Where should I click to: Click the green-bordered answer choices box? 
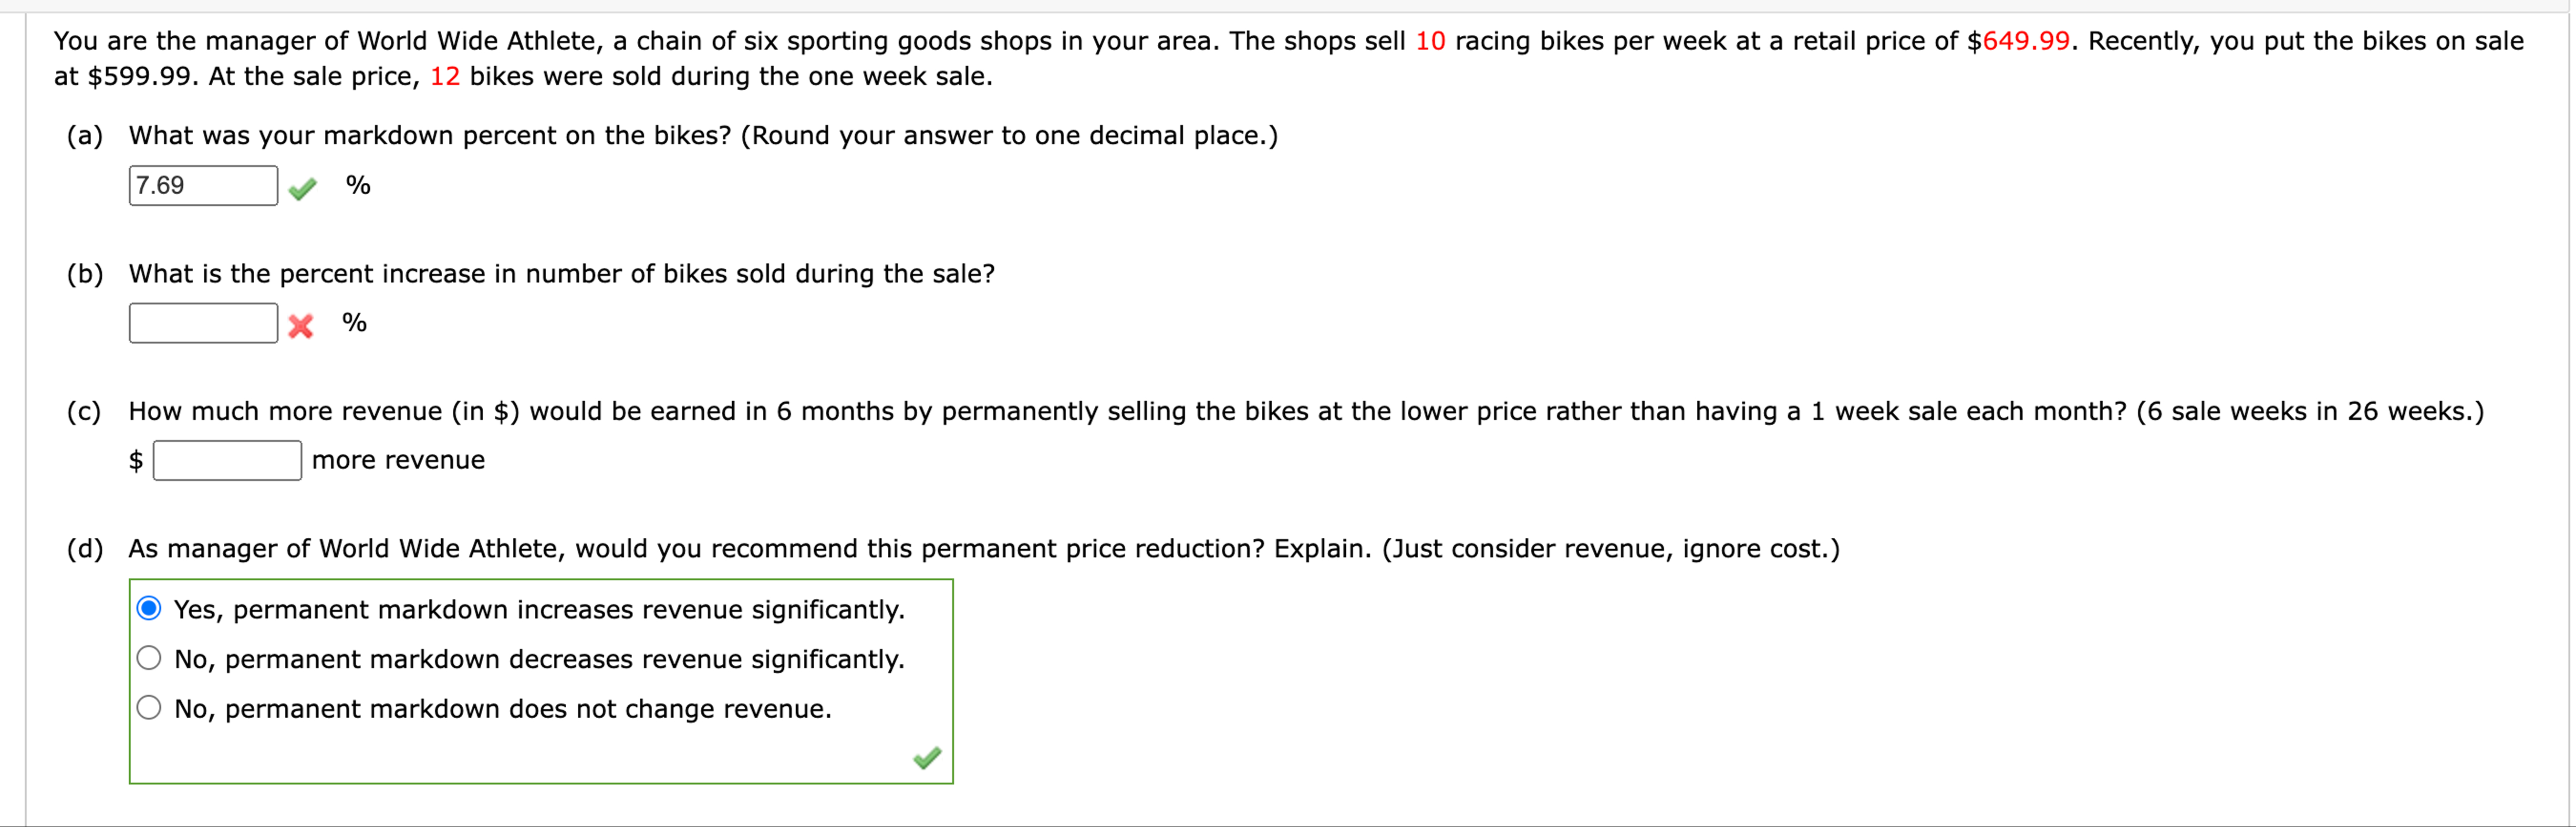point(541,682)
